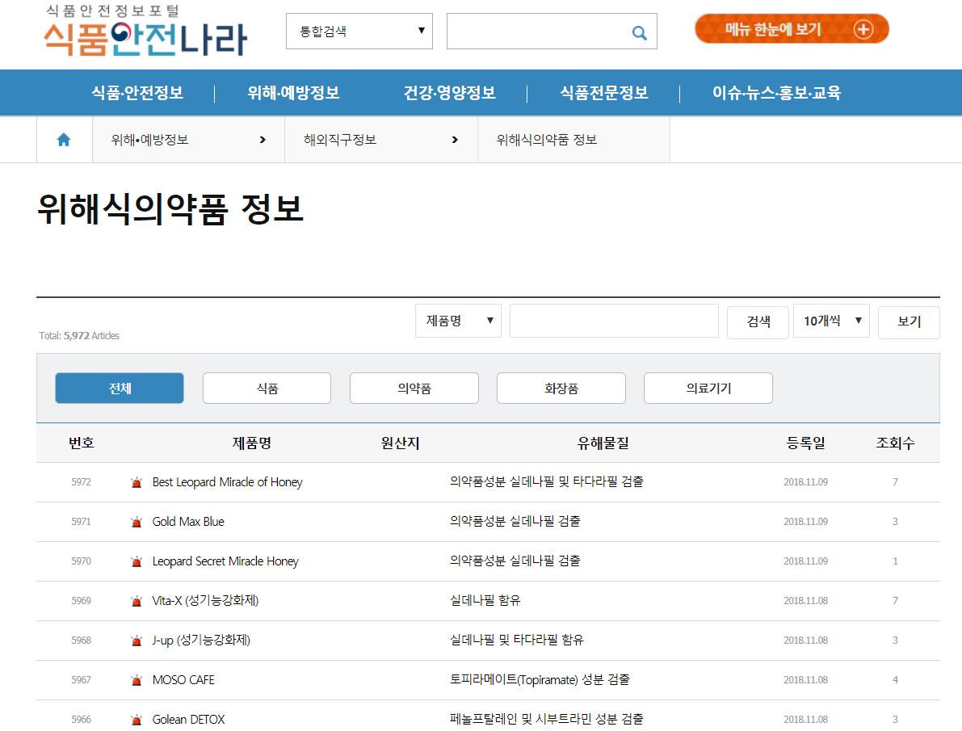This screenshot has width=962, height=731.
Task: Click 페놀프탈레인 및 시부트라민 성분 검출 text
Action: coord(547,720)
